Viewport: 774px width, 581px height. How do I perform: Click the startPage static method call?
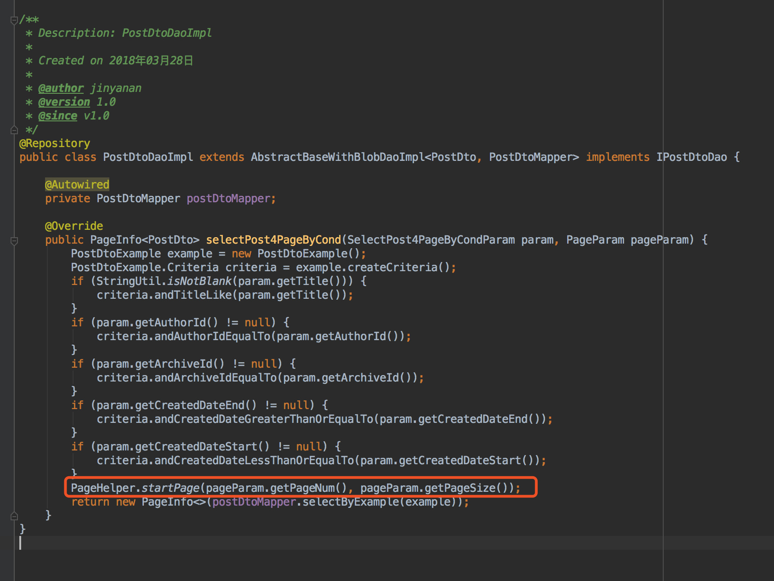171,488
